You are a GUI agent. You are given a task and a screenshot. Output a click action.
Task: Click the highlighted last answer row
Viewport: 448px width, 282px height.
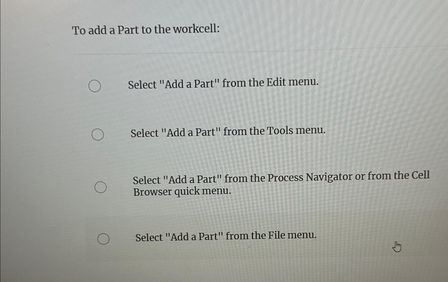pyautogui.click(x=226, y=236)
